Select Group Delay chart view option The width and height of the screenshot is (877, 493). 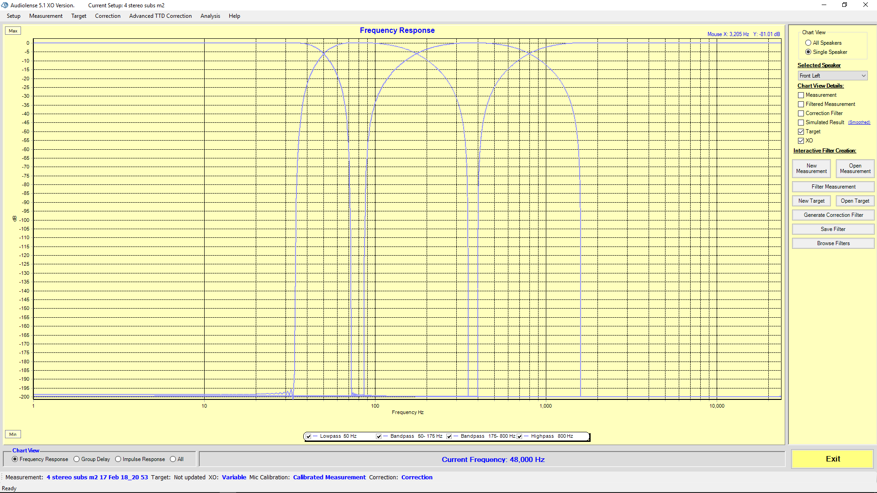77,459
